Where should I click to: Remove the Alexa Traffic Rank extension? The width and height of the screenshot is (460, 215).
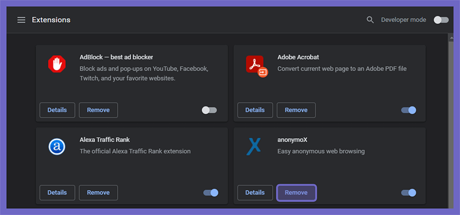click(x=98, y=193)
